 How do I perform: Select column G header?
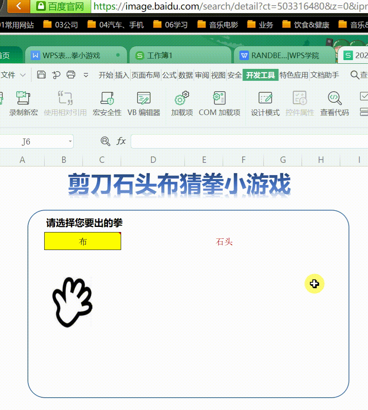coord(283,160)
